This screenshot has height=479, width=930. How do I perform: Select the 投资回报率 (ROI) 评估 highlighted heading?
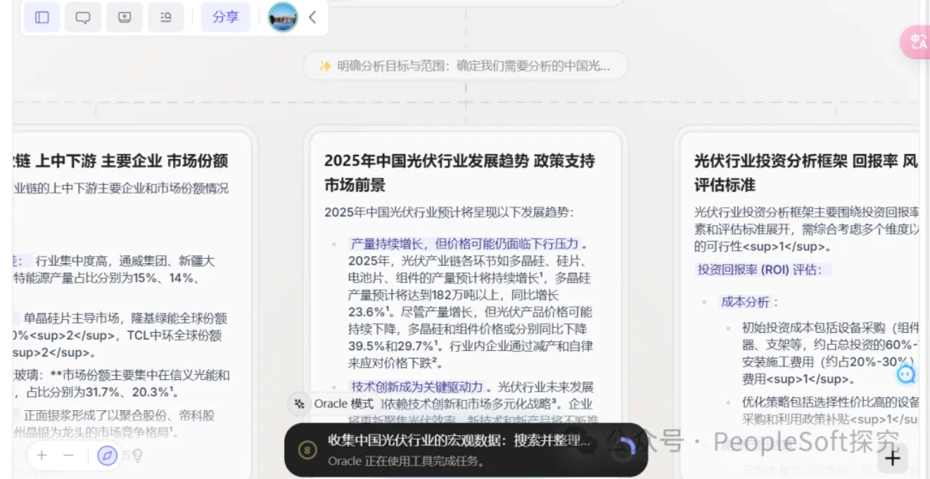coord(764,270)
